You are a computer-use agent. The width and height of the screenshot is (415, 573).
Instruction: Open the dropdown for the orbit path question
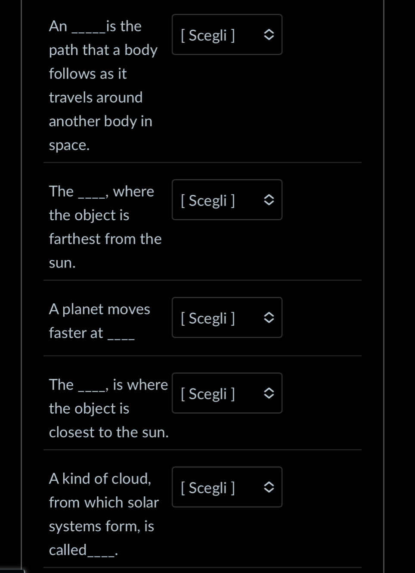point(227,35)
